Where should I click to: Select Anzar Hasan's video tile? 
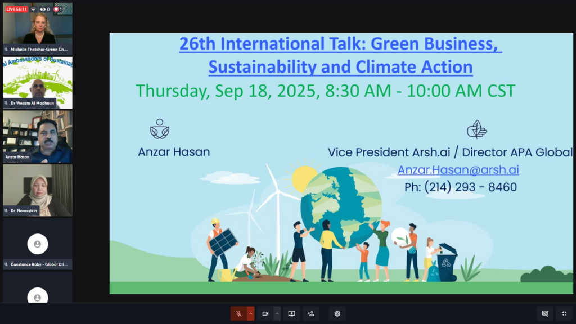pyautogui.click(x=38, y=136)
